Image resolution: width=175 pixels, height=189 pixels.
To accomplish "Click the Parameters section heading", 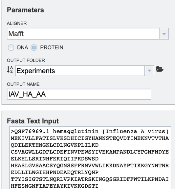I will [x=25, y=10].
